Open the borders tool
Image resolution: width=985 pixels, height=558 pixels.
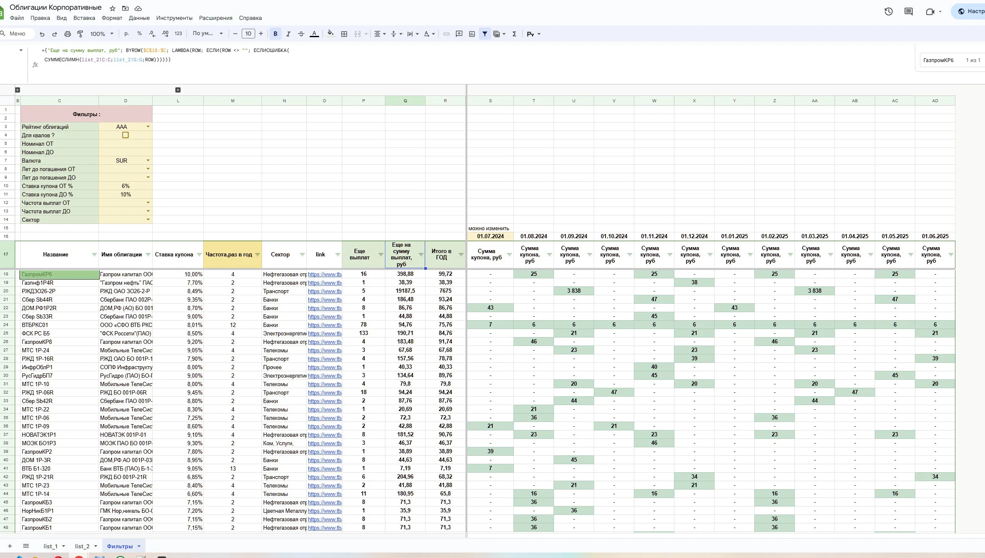point(344,34)
